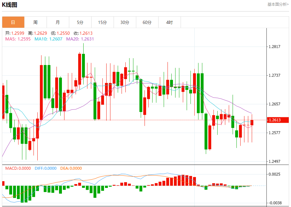291x207 pixels.
Task: Click the MA5: 1.2595 legend label
Action: coord(18,39)
